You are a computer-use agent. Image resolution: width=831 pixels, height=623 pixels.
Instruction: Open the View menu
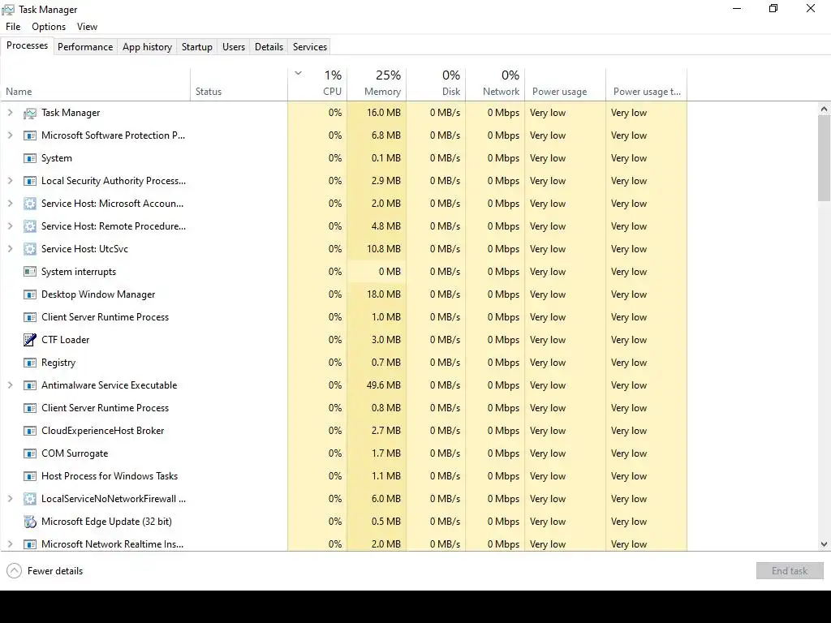pyautogui.click(x=87, y=27)
